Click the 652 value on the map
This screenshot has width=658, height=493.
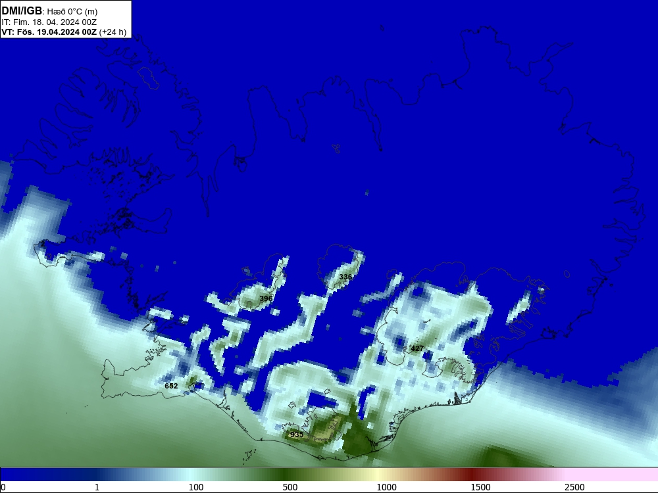(171, 386)
